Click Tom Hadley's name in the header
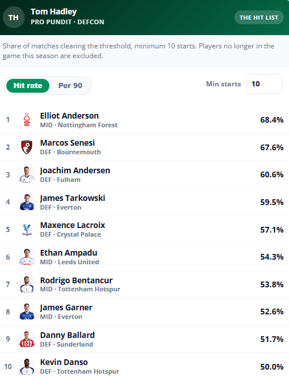289x380 pixels. [x=53, y=12]
